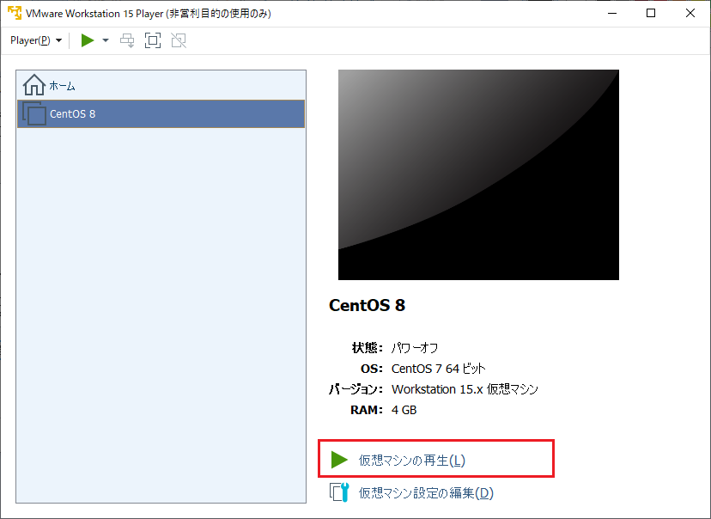Click the black VM preview thumbnail
Screen dimensions: 711x519
point(477,174)
